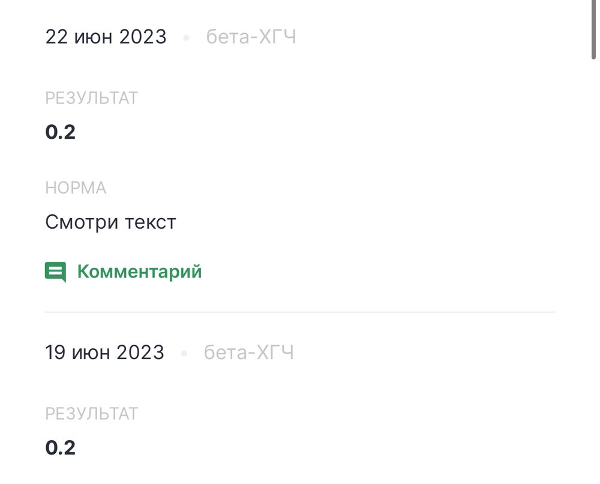Click the dot separator after 19 июн 2023
This screenshot has height=484, width=600.
(x=184, y=352)
